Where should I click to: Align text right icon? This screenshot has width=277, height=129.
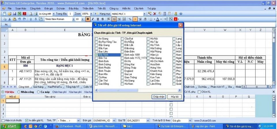[x=119, y=19]
